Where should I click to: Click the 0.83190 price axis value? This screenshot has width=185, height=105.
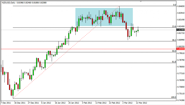pyautogui.click(x=181, y=20)
